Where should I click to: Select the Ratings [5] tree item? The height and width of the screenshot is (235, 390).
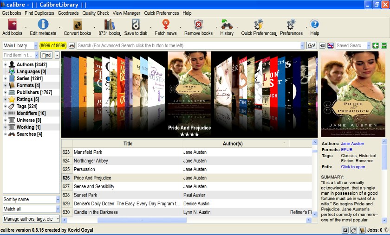coord(27,99)
